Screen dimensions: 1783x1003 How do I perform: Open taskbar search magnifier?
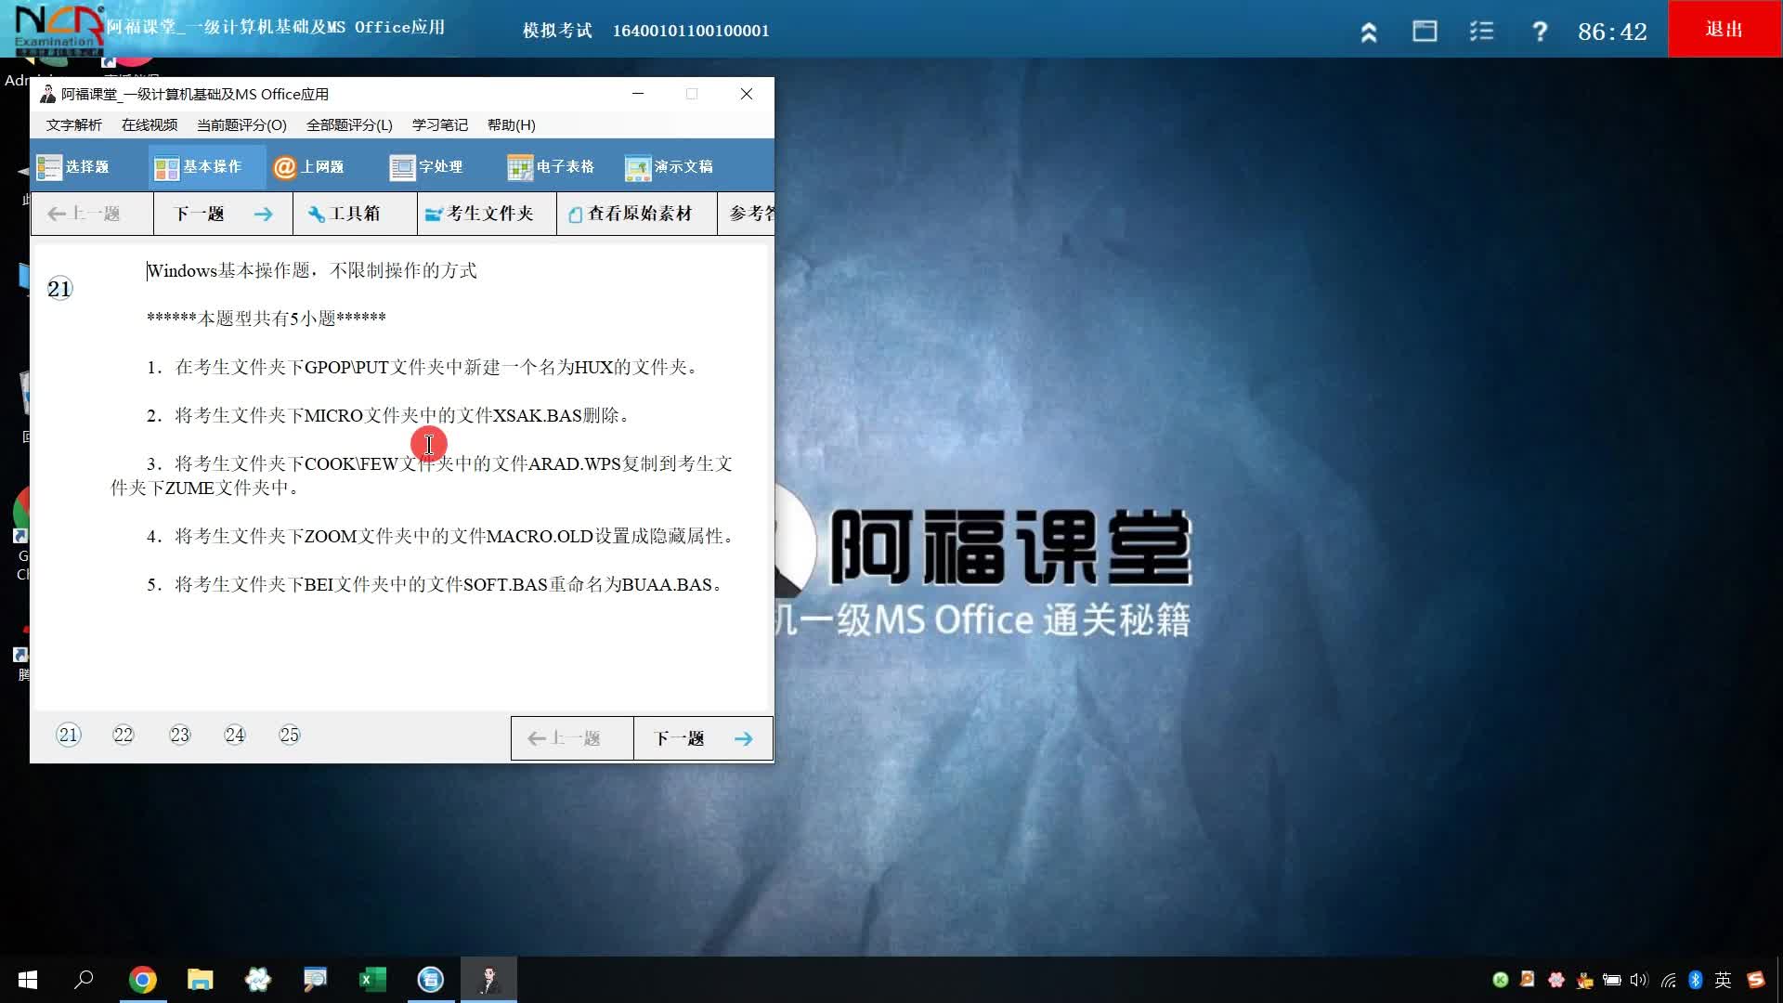point(85,980)
